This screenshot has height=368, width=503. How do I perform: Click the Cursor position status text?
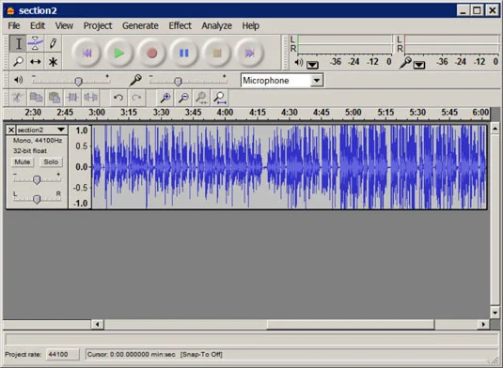pos(132,354)
